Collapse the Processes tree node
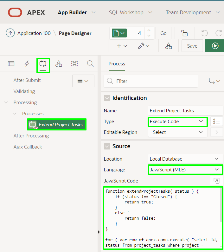This screenshot has height=252, width=224. [15, 114]
